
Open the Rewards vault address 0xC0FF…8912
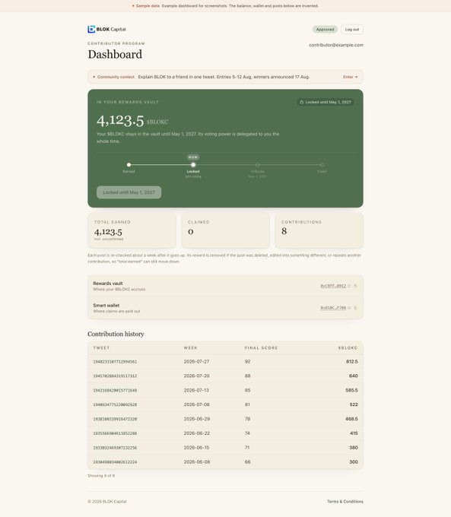333,286
